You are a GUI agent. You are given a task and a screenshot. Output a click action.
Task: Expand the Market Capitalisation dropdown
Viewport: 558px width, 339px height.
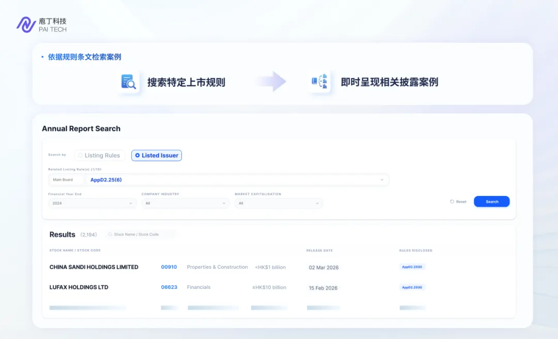[x=278, y=203]
